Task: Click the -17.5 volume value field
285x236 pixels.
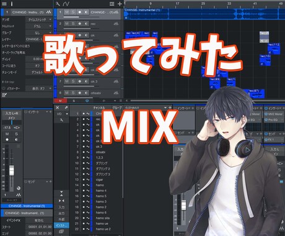Action: (7, 128)
